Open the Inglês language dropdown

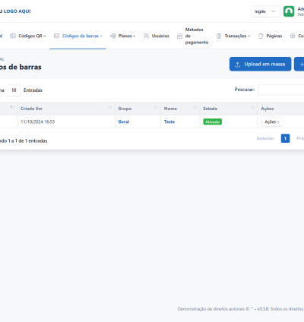tap(265, 11)
